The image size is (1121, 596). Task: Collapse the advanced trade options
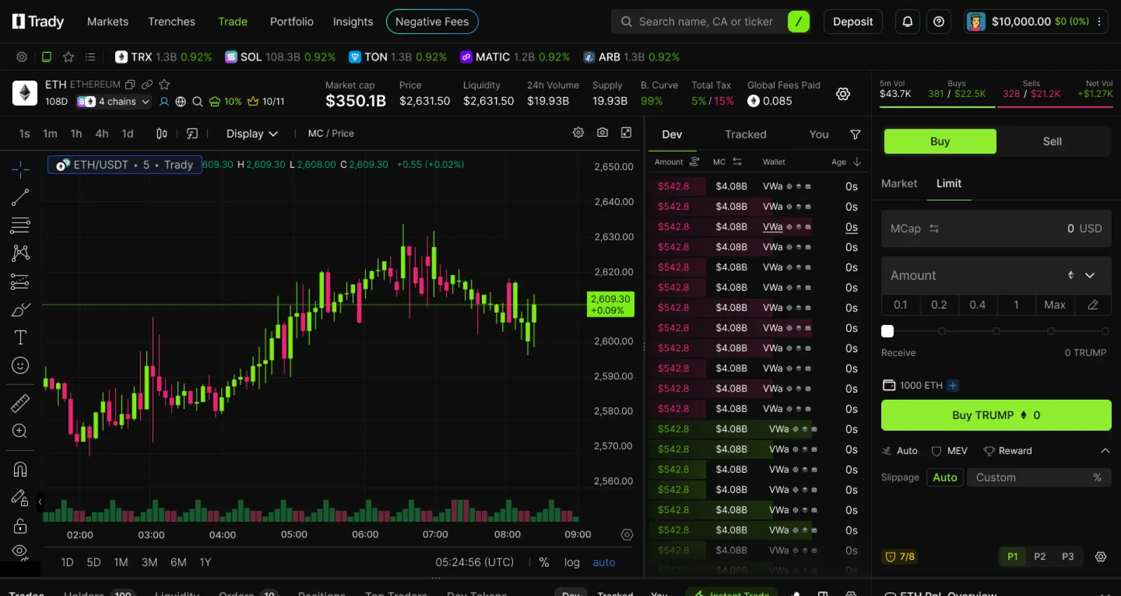tap(1105, 451)
